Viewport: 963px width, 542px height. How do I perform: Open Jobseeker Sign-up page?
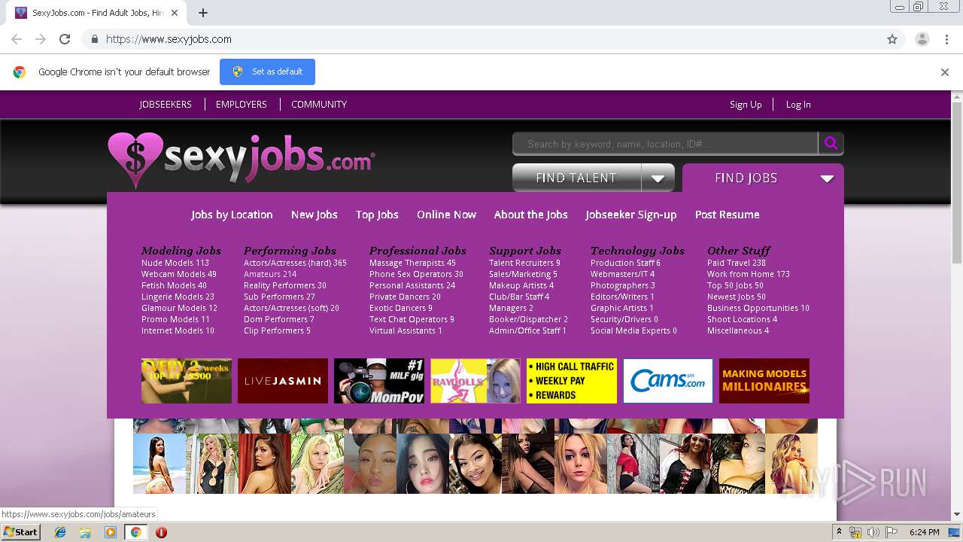pos(631,215)
